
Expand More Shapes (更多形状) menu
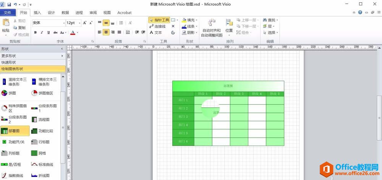pos(33,56)
